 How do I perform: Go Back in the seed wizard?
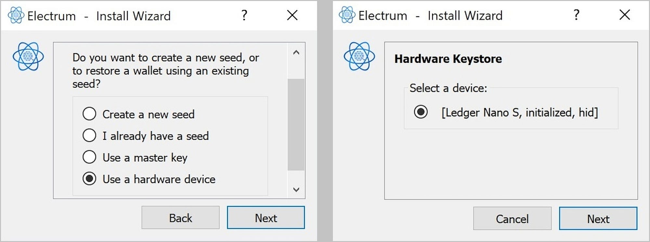click(x=180, y=218)
